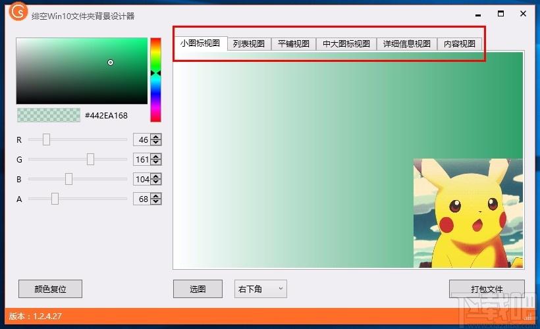Click the hex code #442EA168
540x329 pixels.
pyautogui.click(x=106, y=116)
